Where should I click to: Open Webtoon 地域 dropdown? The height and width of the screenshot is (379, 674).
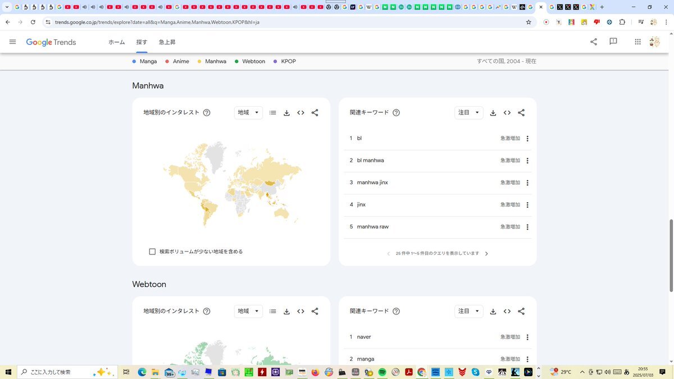point(248,311)
